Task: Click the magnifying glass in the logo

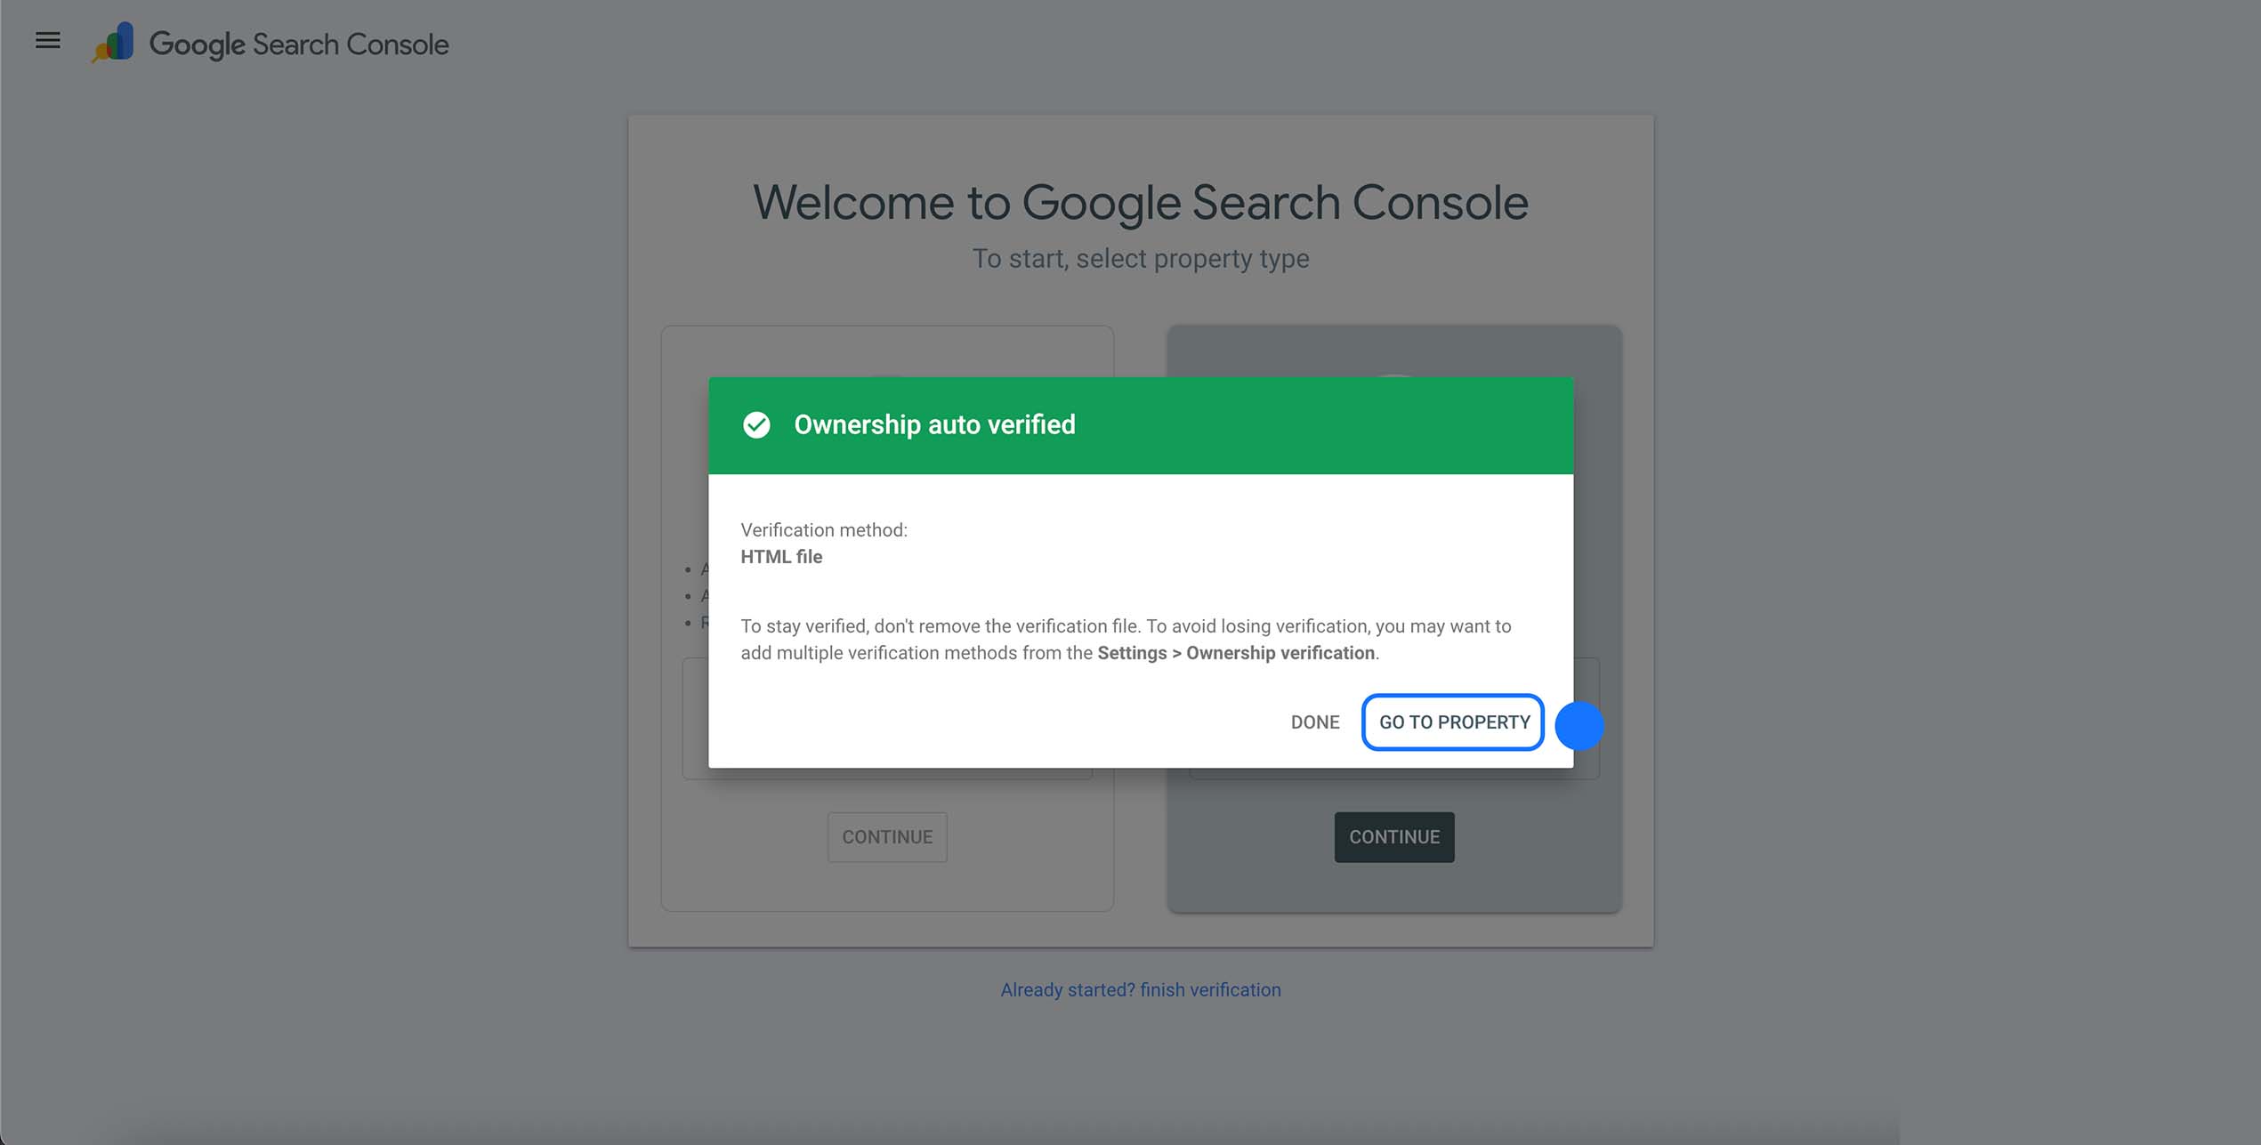Action: [x=101, y=52]
